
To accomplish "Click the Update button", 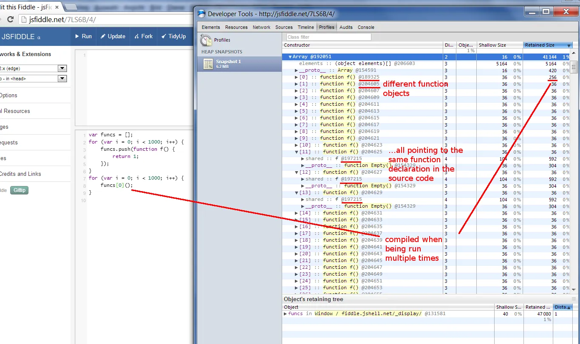I will click(113, 37).
